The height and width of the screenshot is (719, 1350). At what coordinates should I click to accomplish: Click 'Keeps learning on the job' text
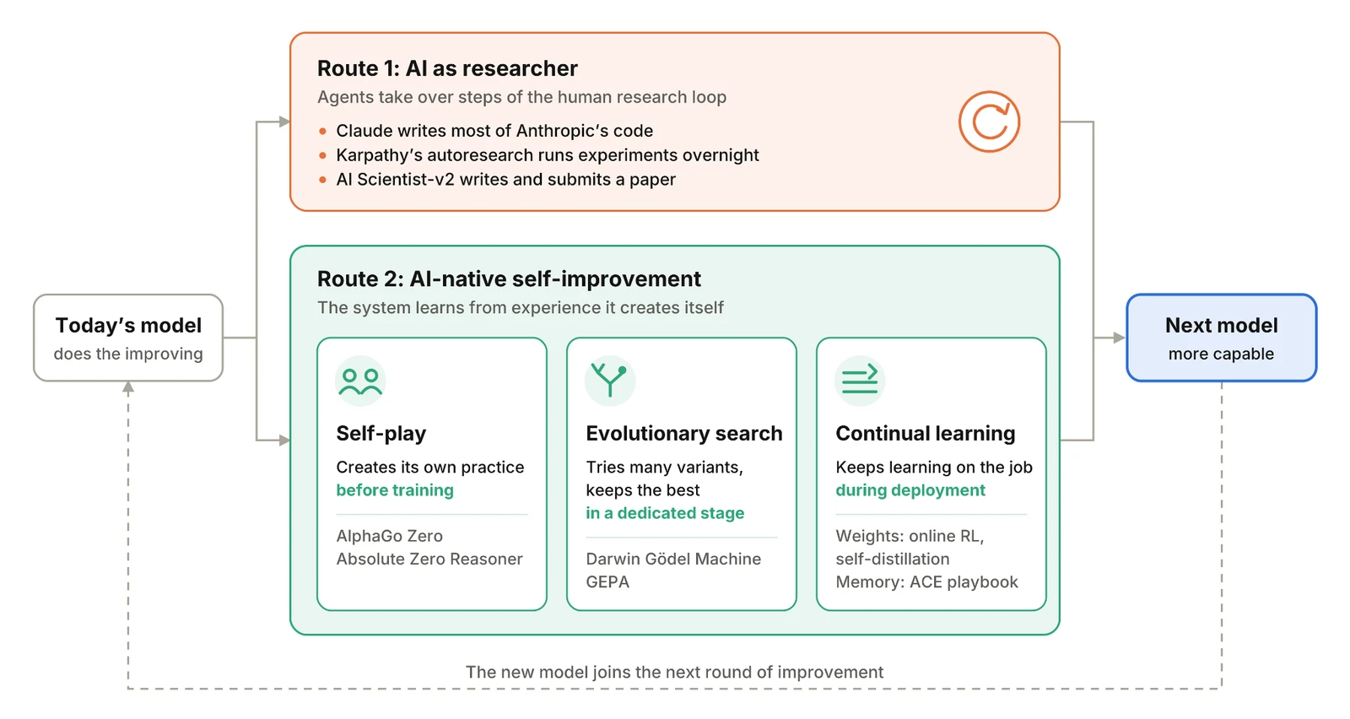934,468
